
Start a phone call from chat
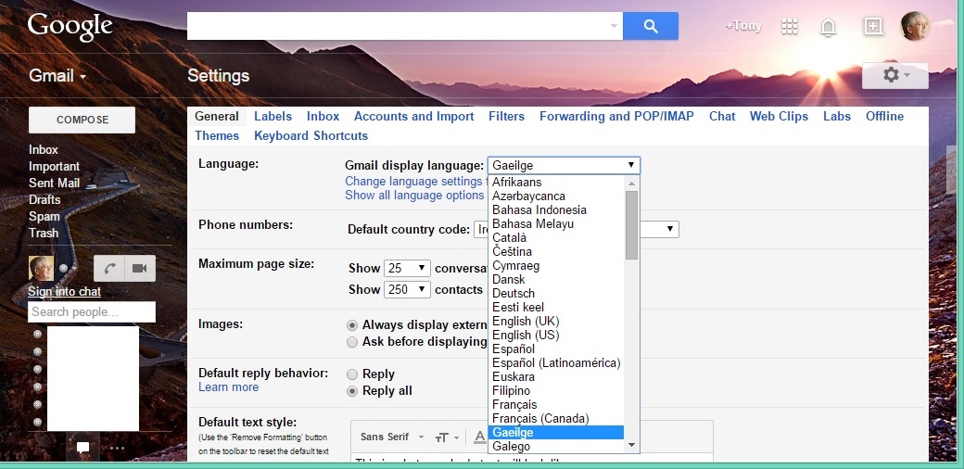(109, 268)
